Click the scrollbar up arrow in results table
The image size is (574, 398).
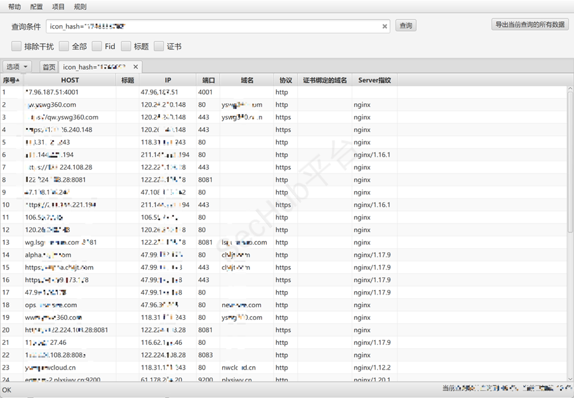[570, 88]
